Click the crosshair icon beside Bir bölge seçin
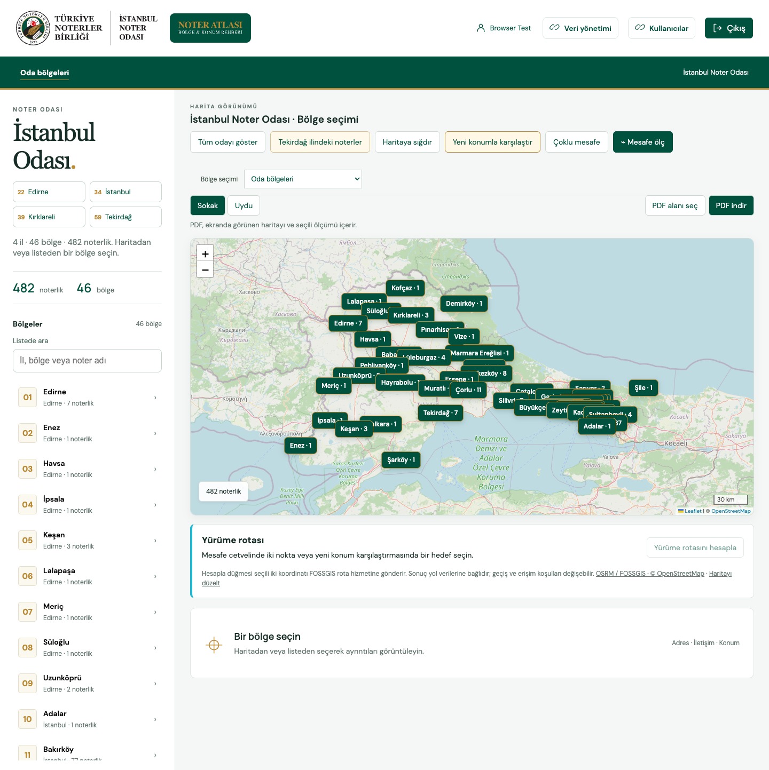The width and height of the screenshot is (769, 770). (x=214, y=645)
